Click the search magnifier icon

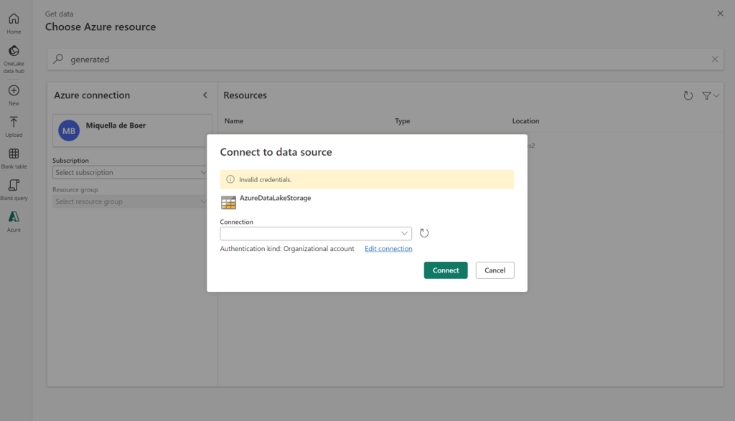58,59
